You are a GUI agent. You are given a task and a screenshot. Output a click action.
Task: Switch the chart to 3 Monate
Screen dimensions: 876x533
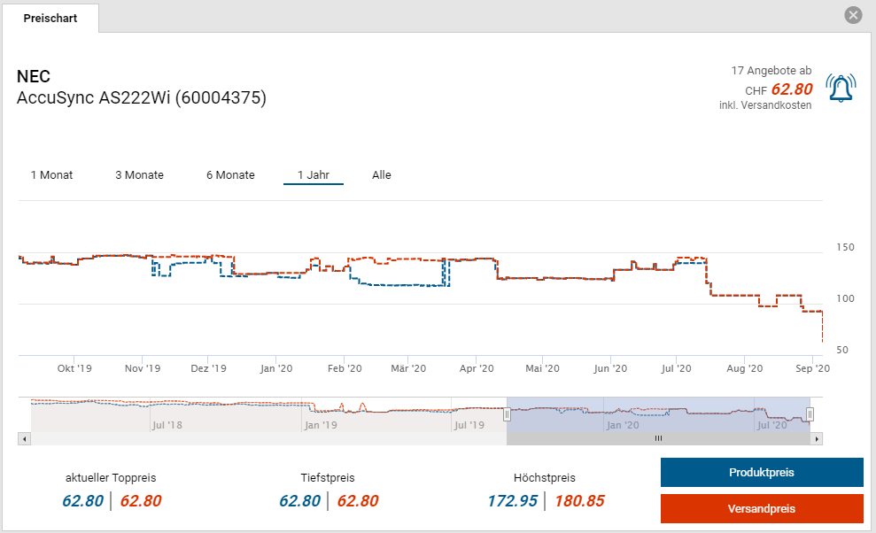[139, 175]
